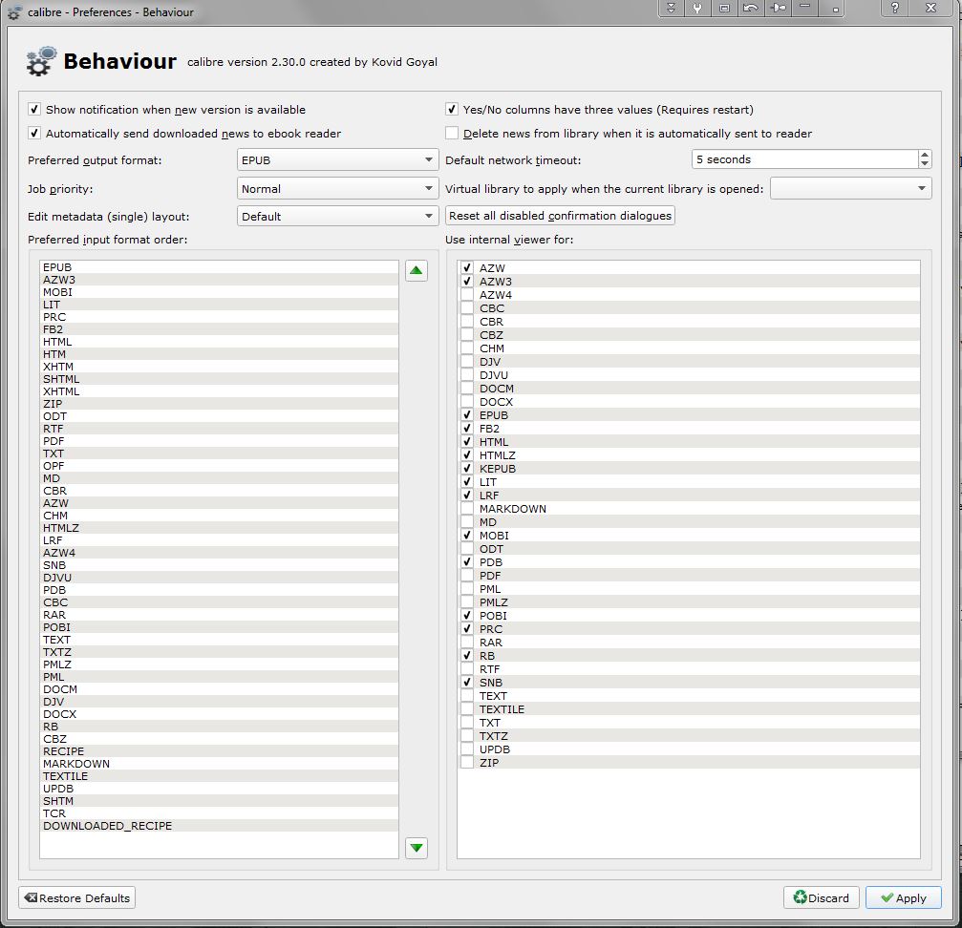Move selected format down with green arrow

pyautogui.click(x=416, y=848)
